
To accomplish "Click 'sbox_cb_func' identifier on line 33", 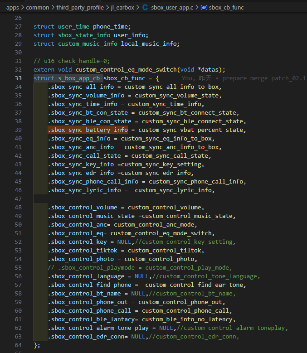I will (124, 78).
